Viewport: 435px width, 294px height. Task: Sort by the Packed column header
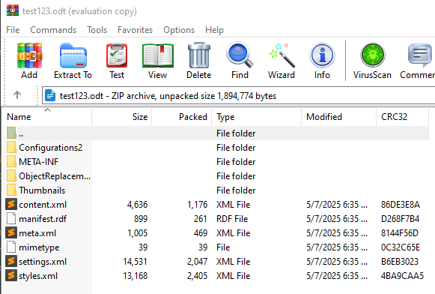[x=182, y=117]
